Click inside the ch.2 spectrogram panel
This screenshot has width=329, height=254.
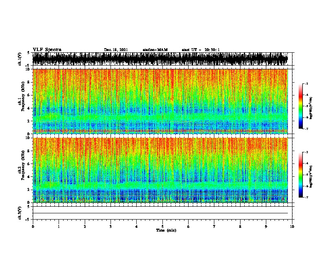pyautogui.click(x=160, y=170)
